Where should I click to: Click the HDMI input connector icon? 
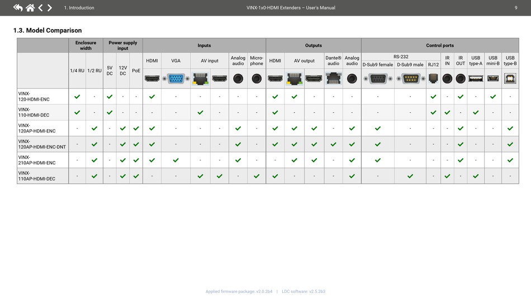152,79
